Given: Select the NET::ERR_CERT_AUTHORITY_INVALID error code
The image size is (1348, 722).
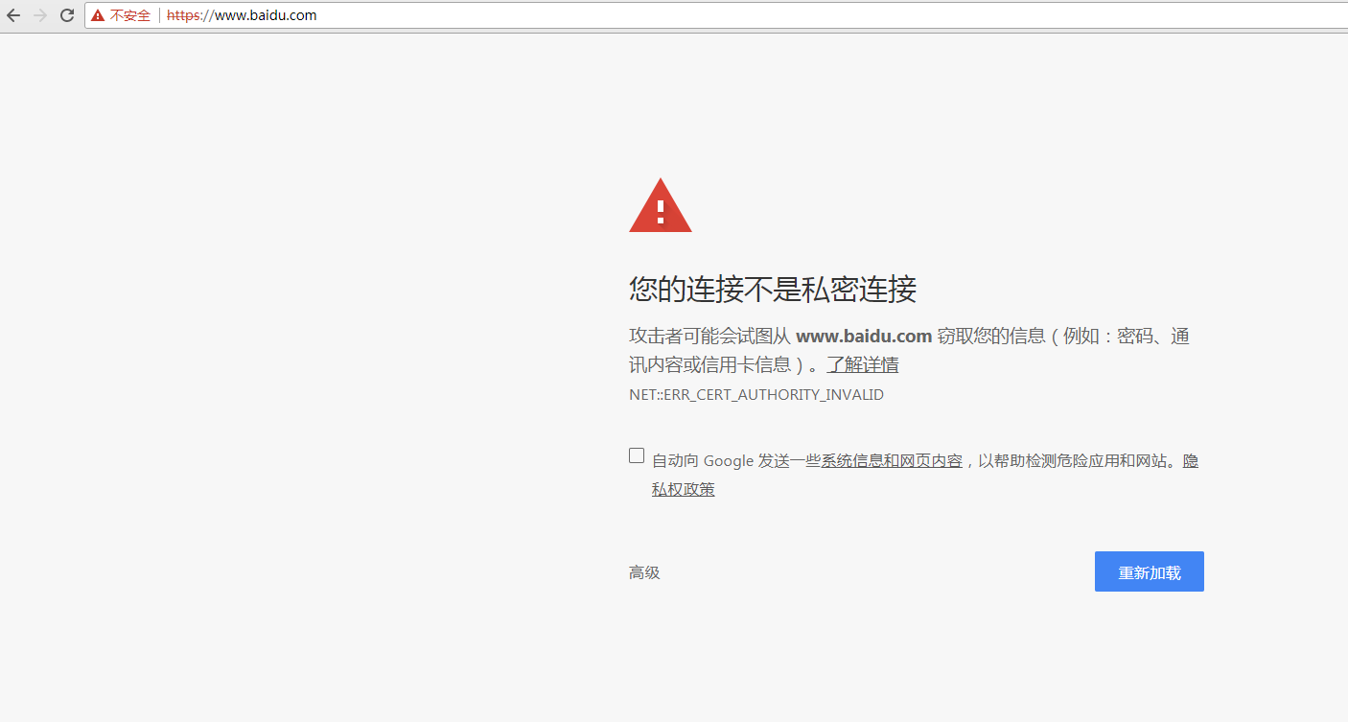Looking at the screenshot, I should pos(755,394).
